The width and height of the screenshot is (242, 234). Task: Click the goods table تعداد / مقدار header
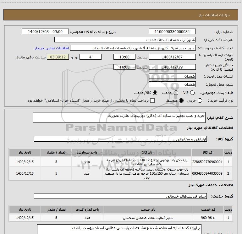pyautogui.click(x=56, y=152)
